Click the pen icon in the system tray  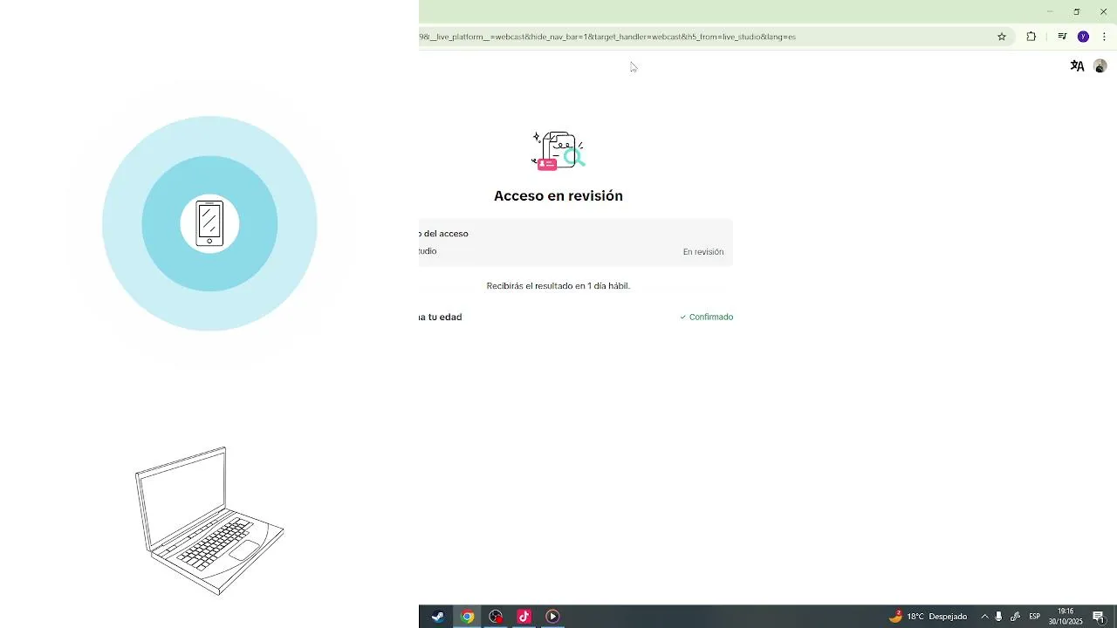pos(1015,617)
